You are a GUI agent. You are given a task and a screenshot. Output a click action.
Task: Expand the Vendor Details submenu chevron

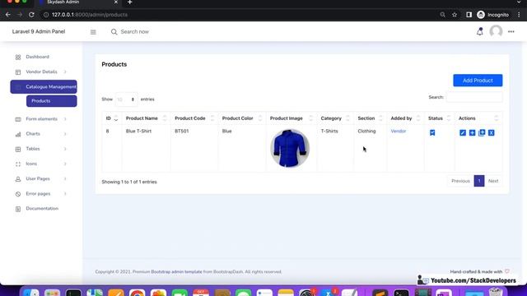coord(65,72)
